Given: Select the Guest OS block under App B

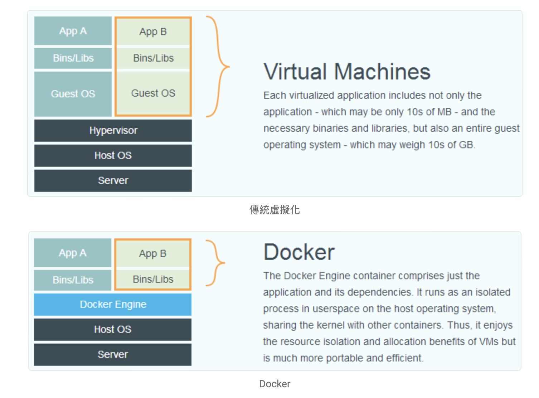Looking at the screenshot, I should pos(153,93).
